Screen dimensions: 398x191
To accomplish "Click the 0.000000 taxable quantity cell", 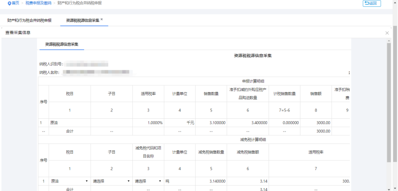I will point(284,123).
